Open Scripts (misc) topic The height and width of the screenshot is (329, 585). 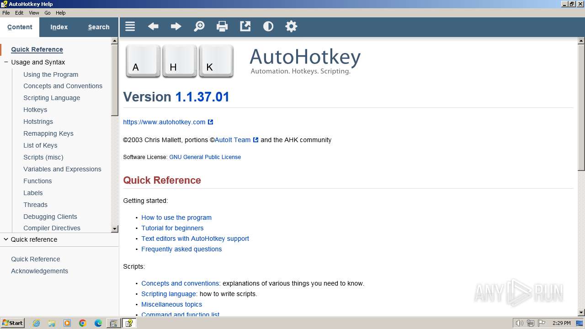click(43, 157)
